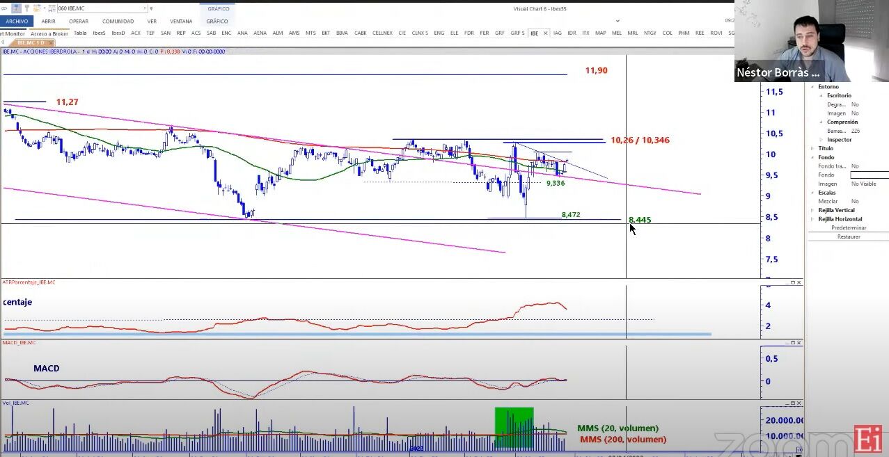Viewport: 889px width, 457px height.
Task: Open the COMUNIDAD ribbon tab
Action: click(x=118, y=21)
